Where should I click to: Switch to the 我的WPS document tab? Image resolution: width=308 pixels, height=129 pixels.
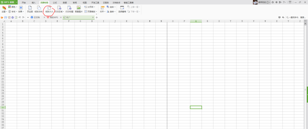(x=52, y=18)
